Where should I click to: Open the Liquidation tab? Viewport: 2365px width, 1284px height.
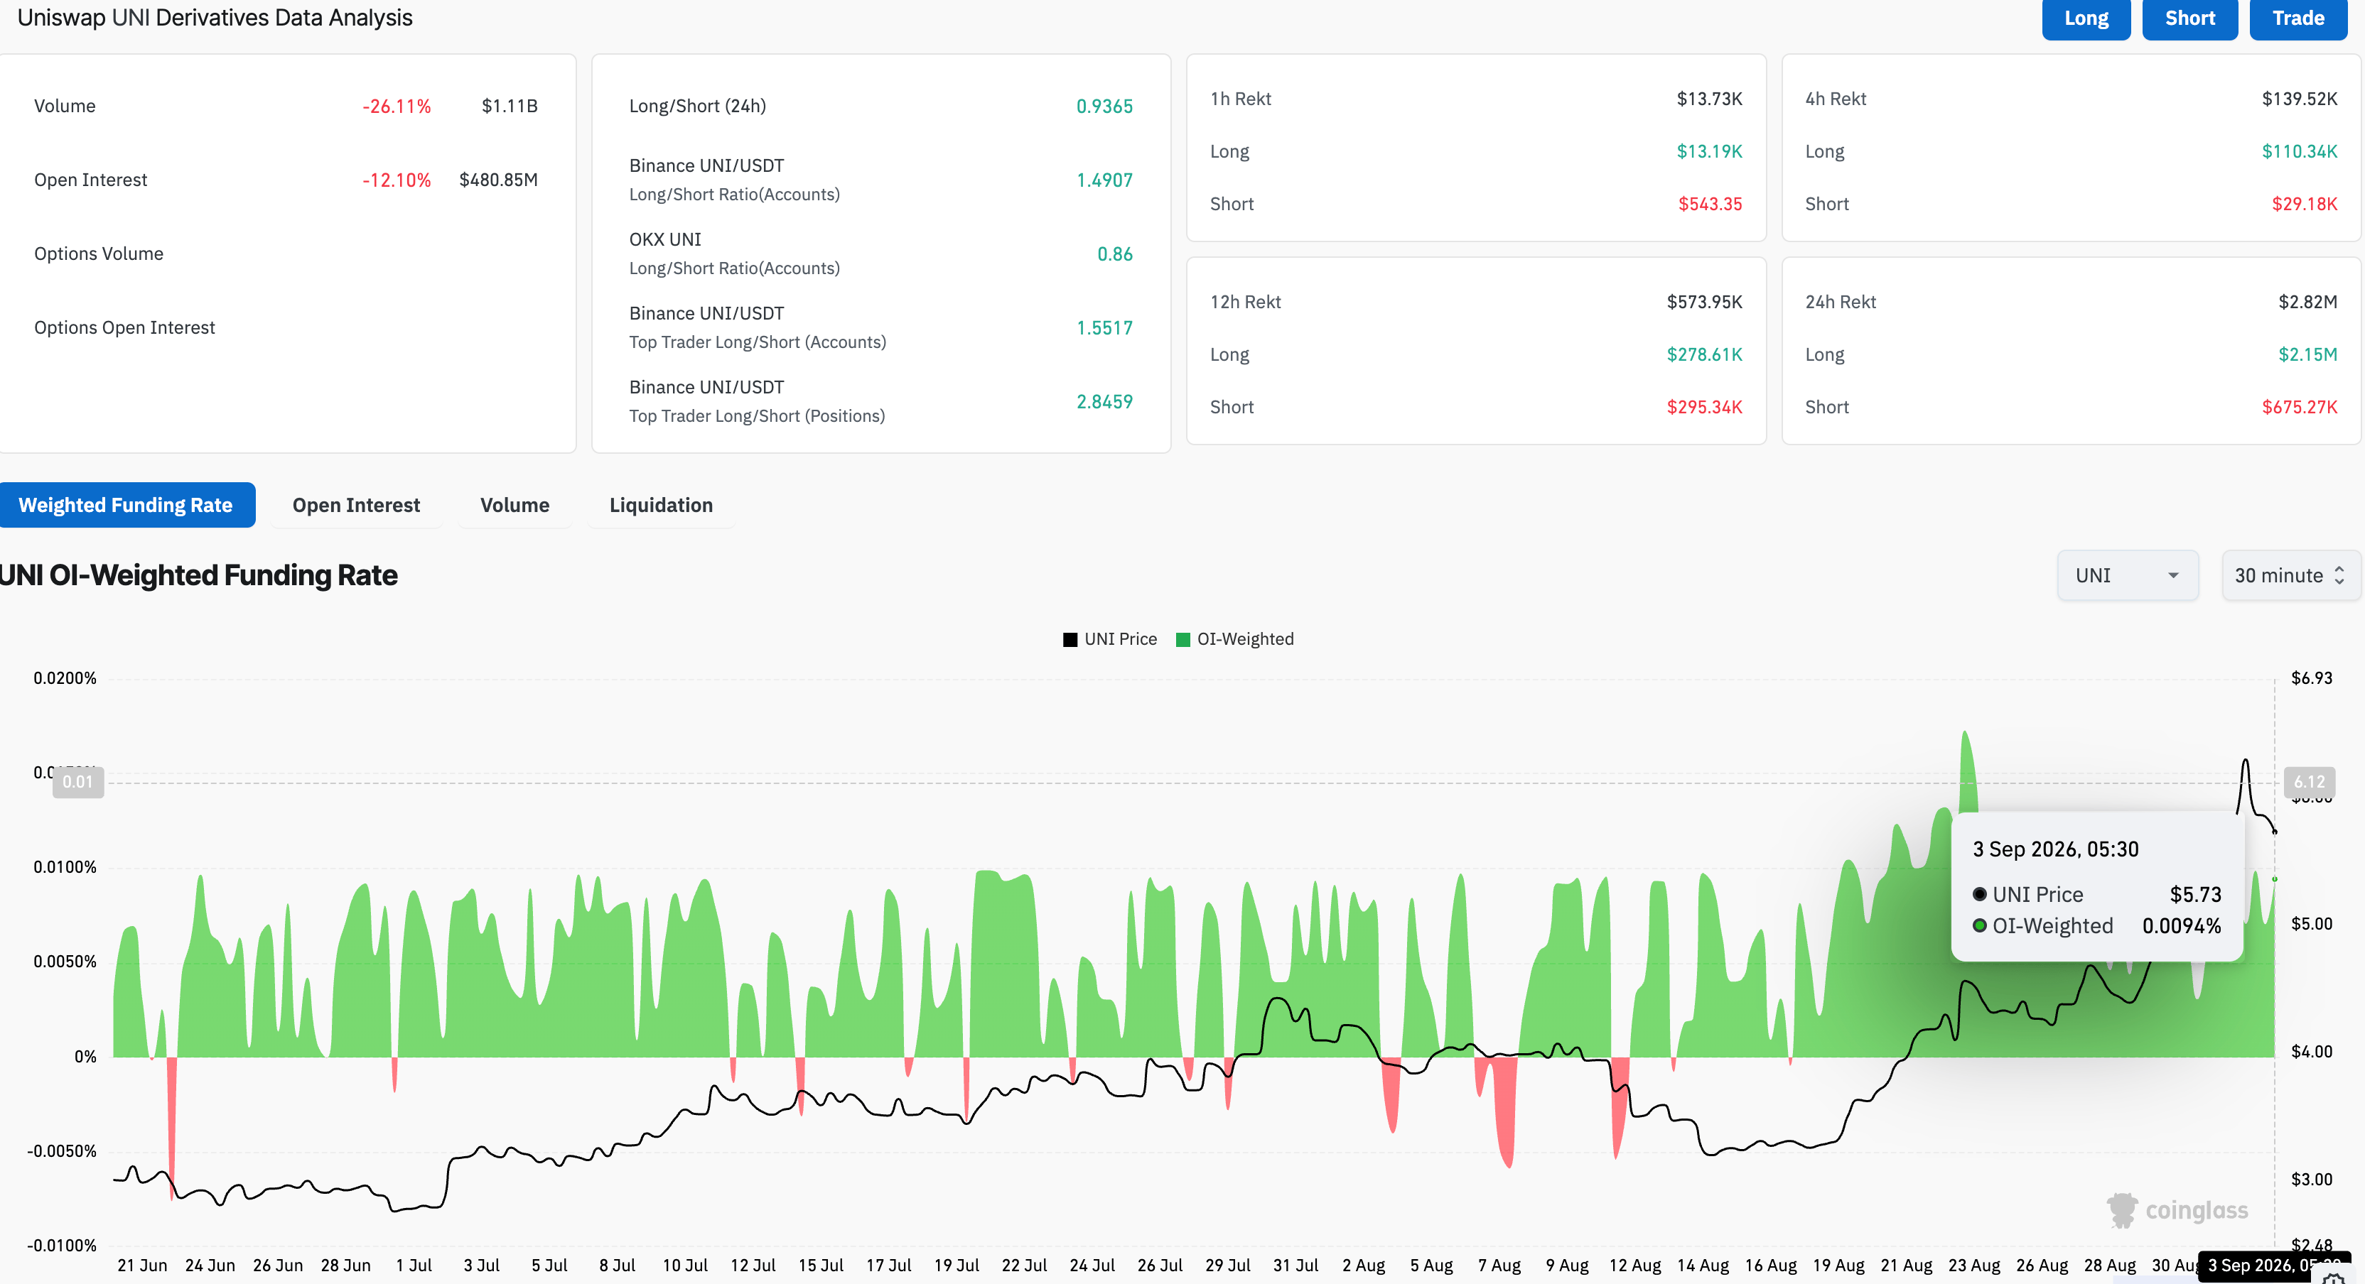click(x=661, y=505)
